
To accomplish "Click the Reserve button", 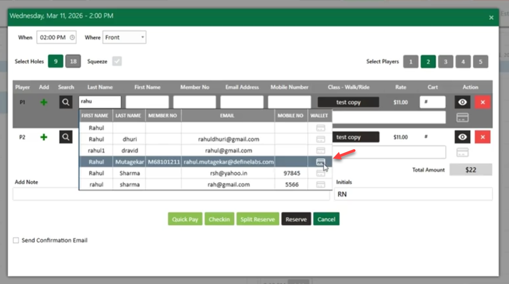I will (x=296, y=219).
